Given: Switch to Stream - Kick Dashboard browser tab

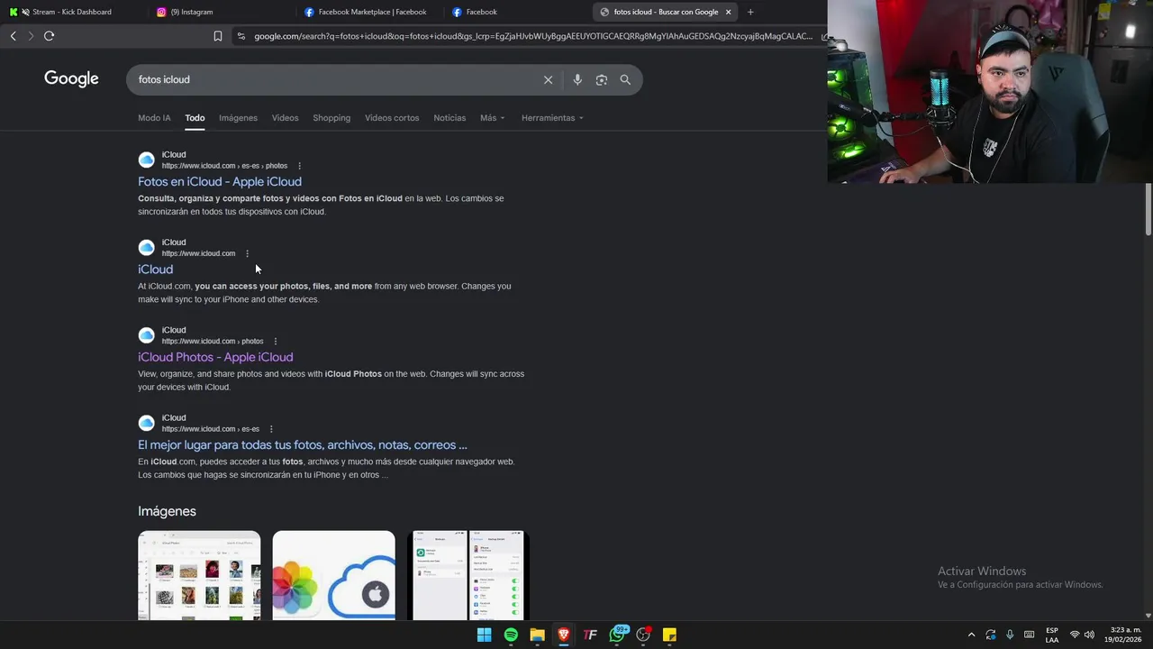Looking at the screenshot, I should tap(72, 12).
